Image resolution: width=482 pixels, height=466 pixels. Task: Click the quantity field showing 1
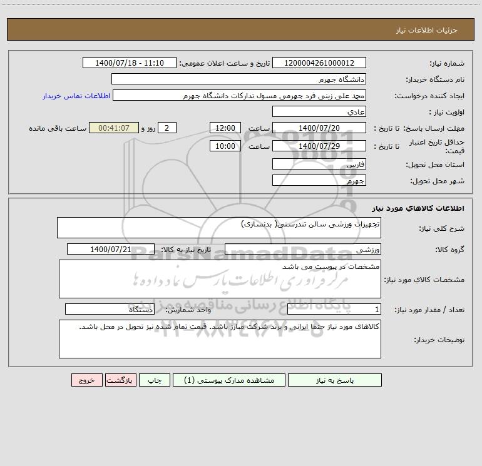[334, 309]
